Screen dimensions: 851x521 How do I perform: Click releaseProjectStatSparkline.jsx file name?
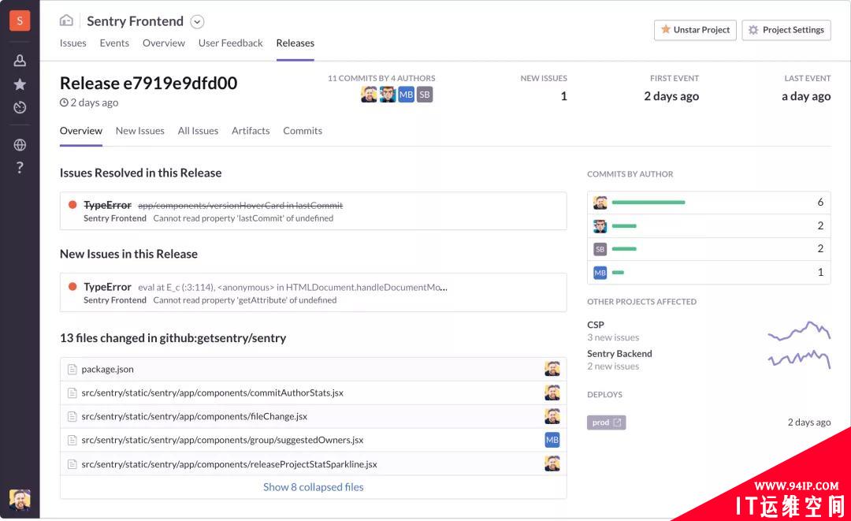point(229,464)
